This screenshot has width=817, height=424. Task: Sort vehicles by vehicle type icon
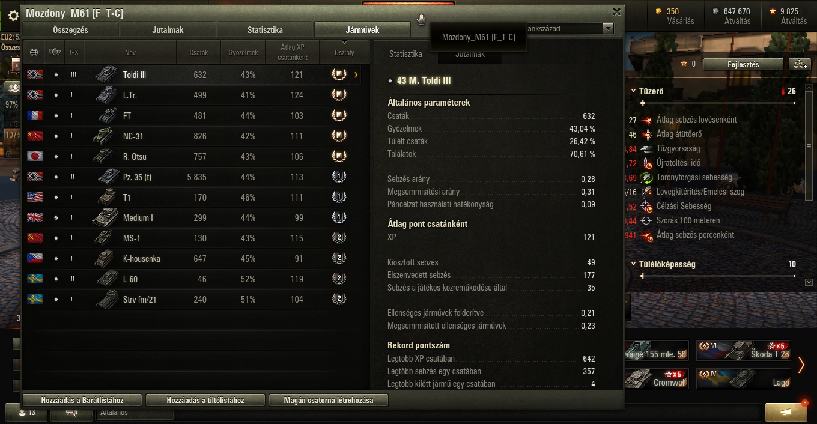55,52
